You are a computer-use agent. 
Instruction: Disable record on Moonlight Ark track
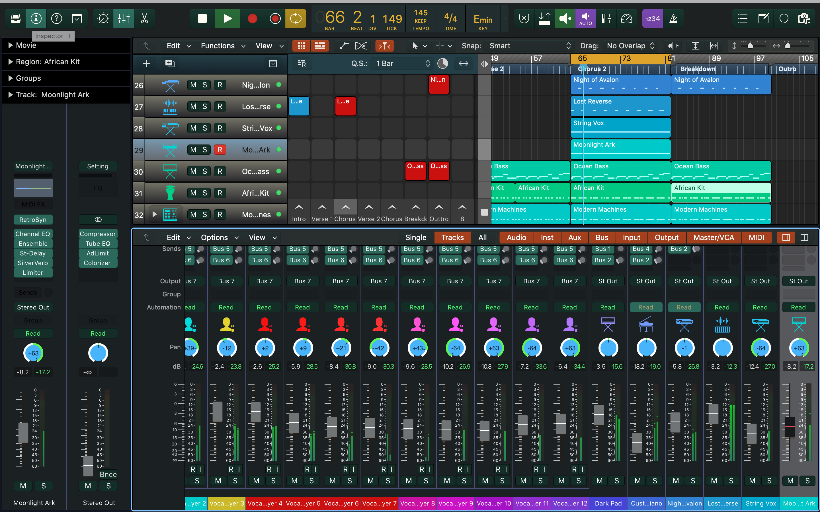pos(220,150)
